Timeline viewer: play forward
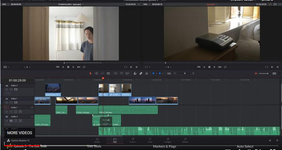The image size is (282, 150). point(214,67)
